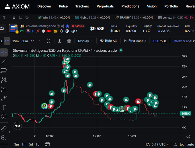This screenshot has width=195, height=148.
Task: Click the eye watchers icon
Action: tap(73, 31)
